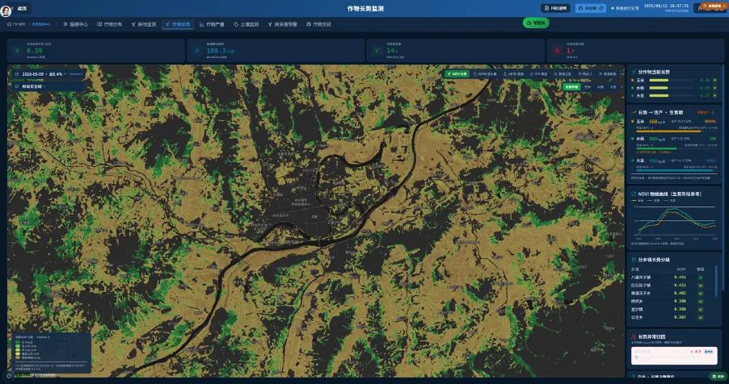Toggle the 水稻 series in the NDVI chart legend
Image resolution: width=729 pixels, height=384 pixels.
[653, 201]
